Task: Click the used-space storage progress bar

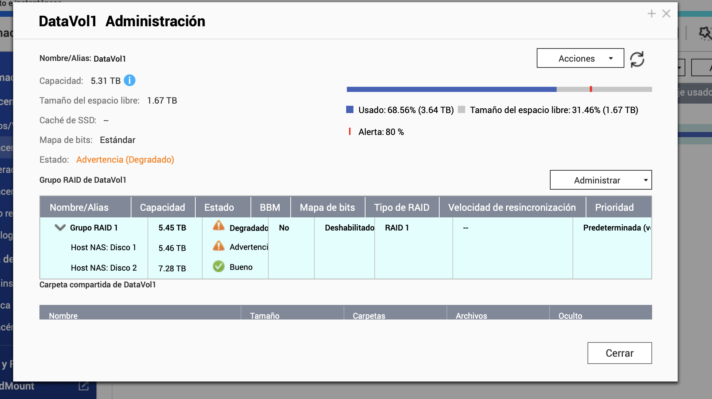Action: pos(451,89)
